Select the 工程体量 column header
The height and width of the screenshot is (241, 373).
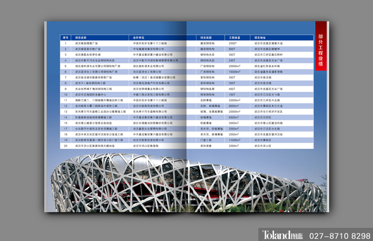click(235, 37)
